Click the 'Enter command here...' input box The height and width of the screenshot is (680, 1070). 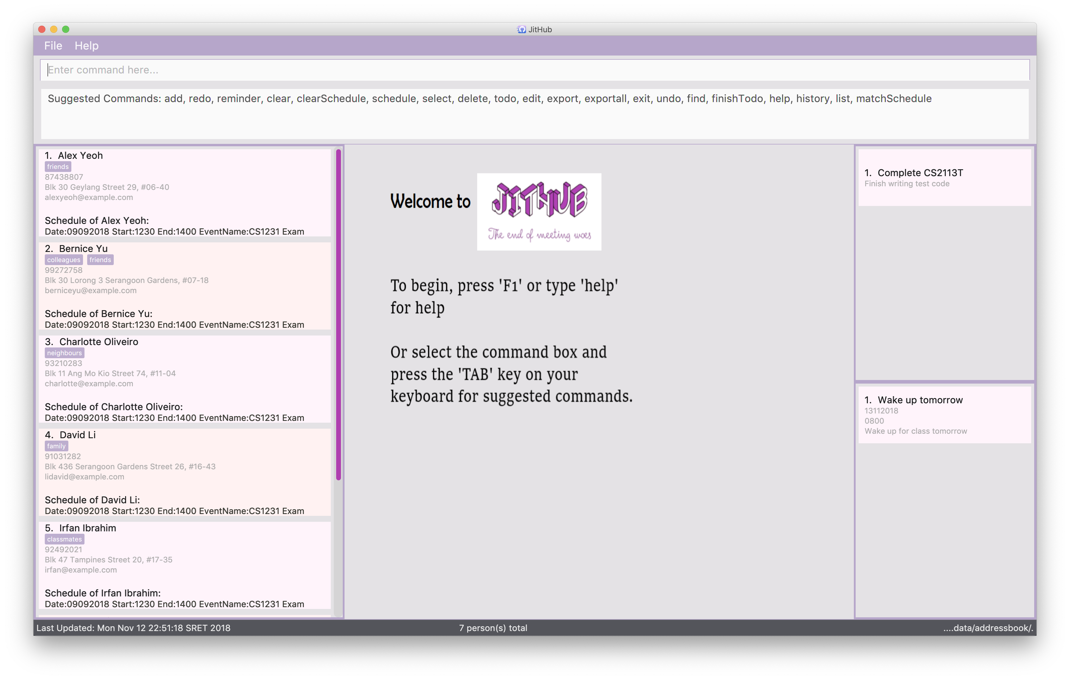click(535, 70)
